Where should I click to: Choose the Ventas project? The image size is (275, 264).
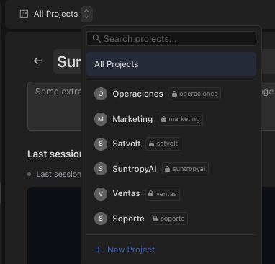[171, 194]
